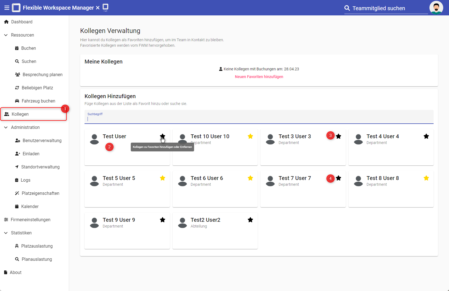The height and width of the screenshot is (291, 449).
Task: Toggle favorite star for Test 4 User 4
Action: (426, 136)
